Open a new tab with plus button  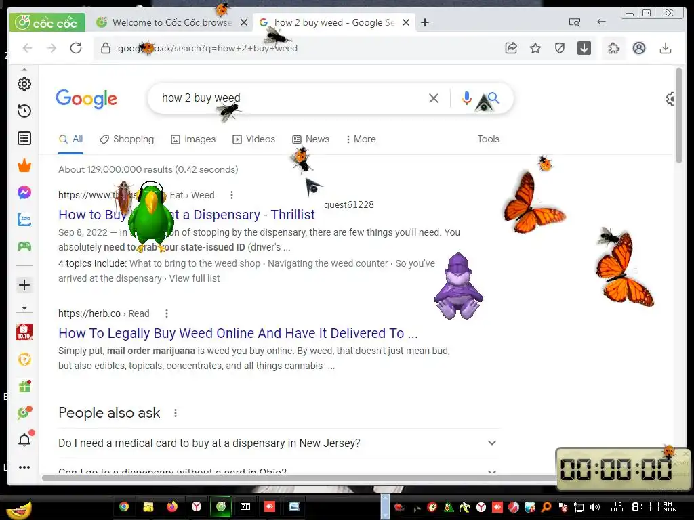425,22
